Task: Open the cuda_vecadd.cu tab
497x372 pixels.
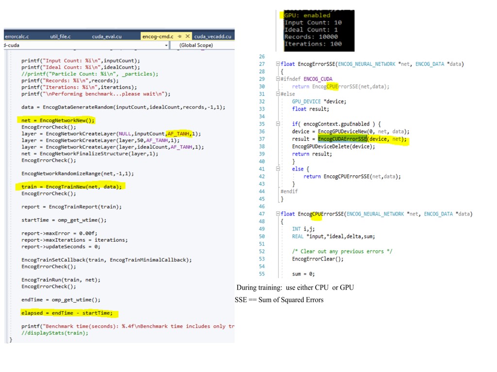Action: click(x=213, y=36)
